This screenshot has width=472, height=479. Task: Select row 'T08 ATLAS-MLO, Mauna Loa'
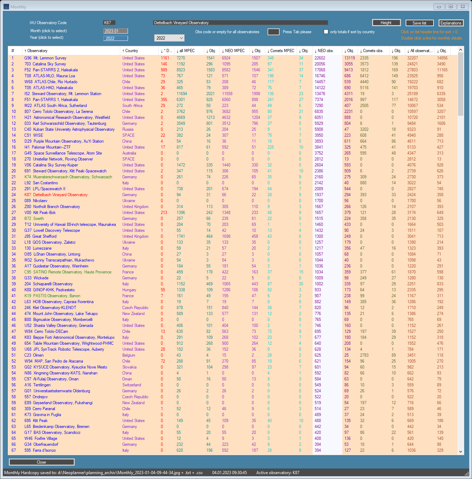(233, 76)
